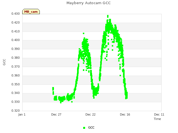Click the 0.370 y-axis value

[x=16, y=66]
